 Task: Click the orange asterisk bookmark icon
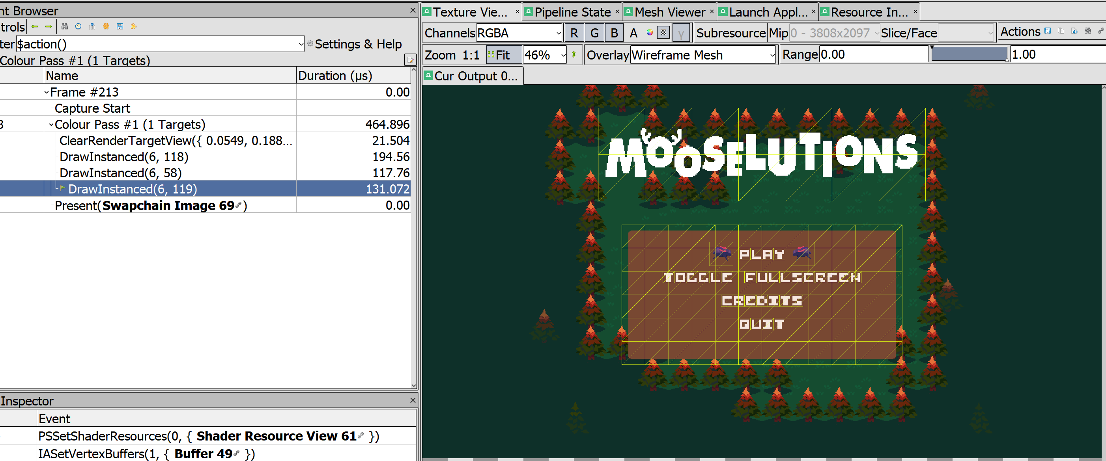tap(106, 26)
